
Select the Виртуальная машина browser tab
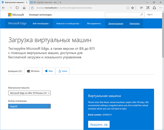[x=14, y=2]
